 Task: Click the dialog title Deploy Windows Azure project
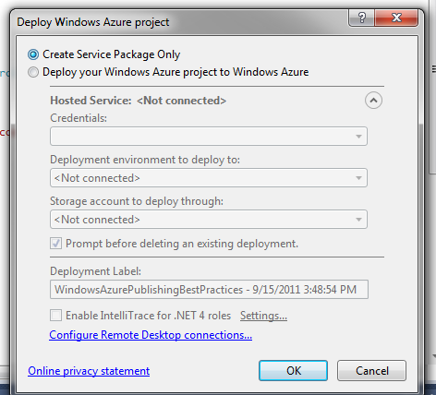click(93, 22)
